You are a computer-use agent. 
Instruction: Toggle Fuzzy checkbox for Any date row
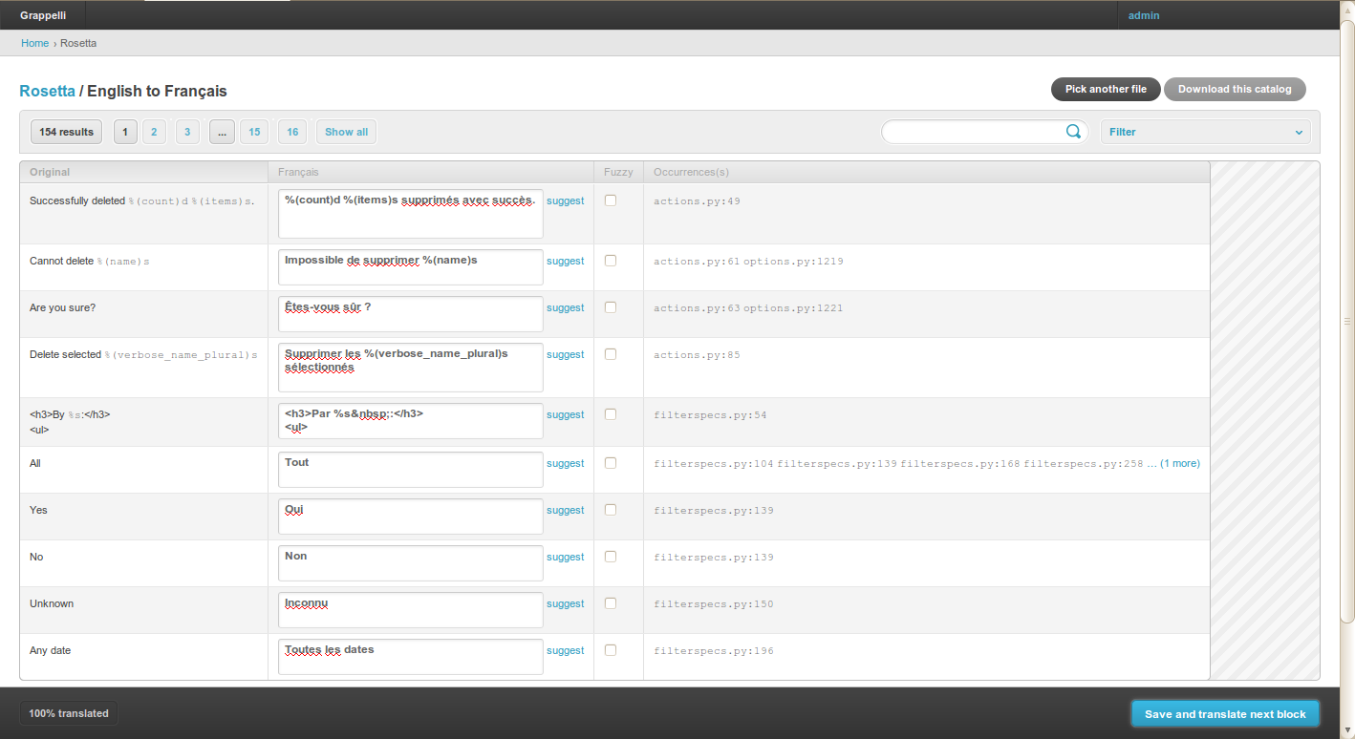point(611,650)
